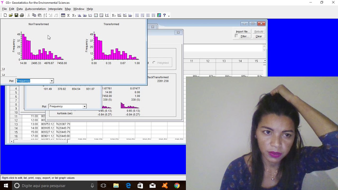Screen dimensions: 338x190
Task: Open Google Chrome from the taskbar
Action: tap(177, 186)
